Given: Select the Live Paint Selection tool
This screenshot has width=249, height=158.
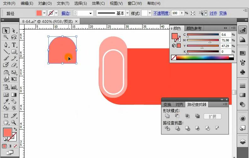Looking at the screenshot, I should coord(14,108).
